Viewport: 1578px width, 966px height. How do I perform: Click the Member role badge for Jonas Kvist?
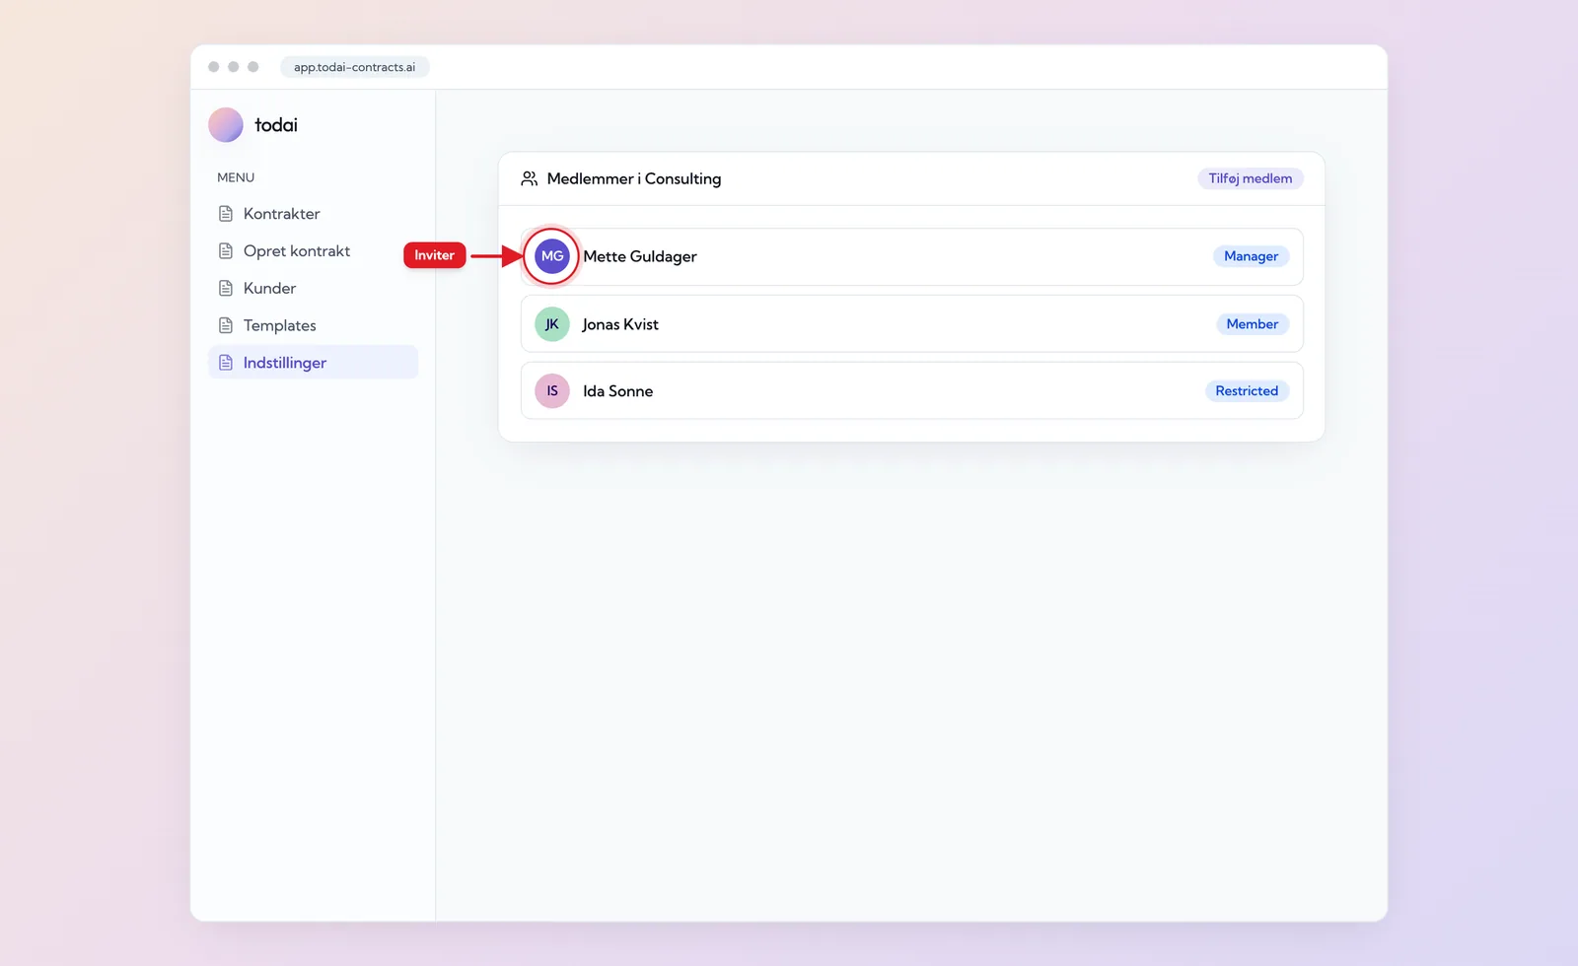[1253, 324]
